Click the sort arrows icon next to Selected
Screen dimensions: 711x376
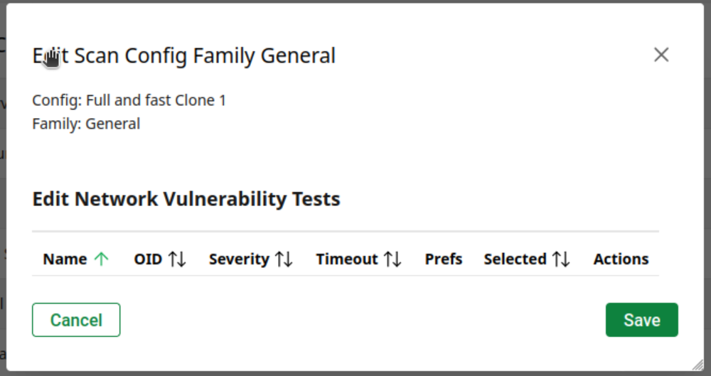pyautogui.click(x=561, y=259)
